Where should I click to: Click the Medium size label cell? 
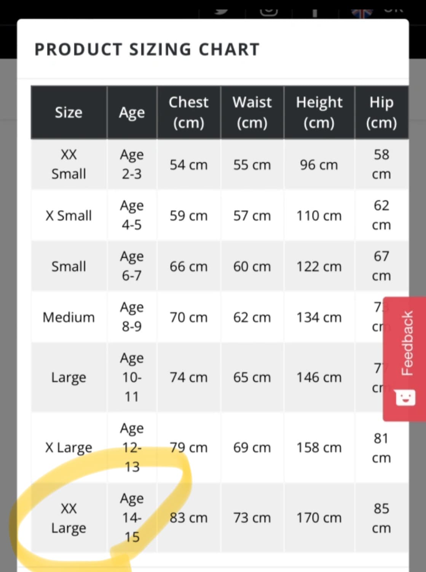tap(69, 317)
